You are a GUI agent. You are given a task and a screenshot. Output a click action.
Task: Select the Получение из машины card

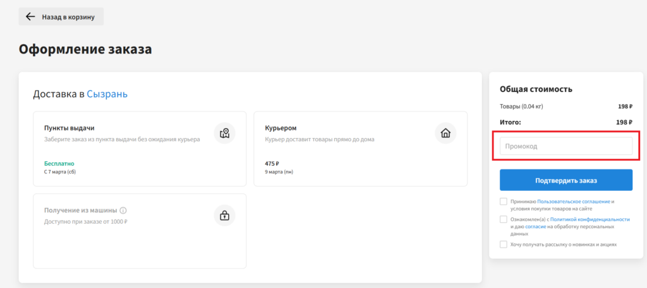140,231
